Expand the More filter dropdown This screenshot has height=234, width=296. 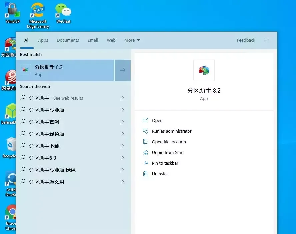coord(132,40)
